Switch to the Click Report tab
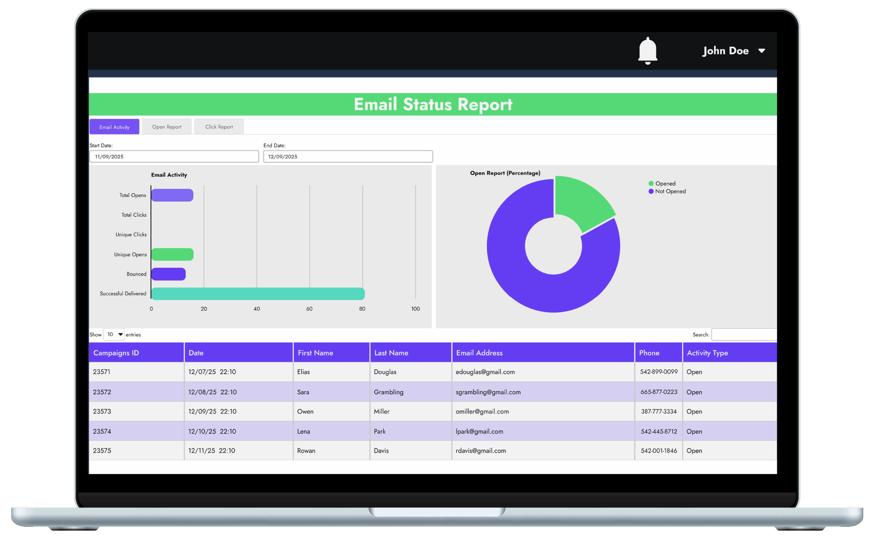The image size is (870, 538). click(219, 127)
